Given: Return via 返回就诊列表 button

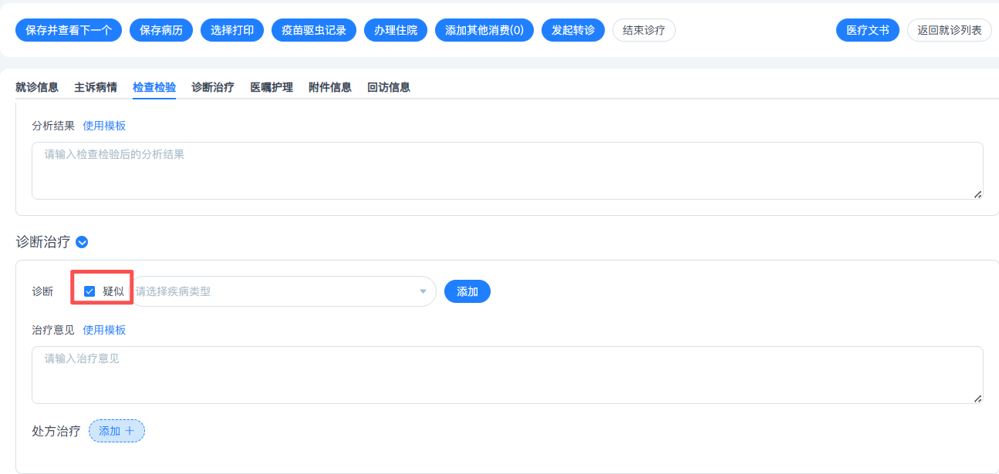Looking at the screenshot, I should click(x=949, y=30).
